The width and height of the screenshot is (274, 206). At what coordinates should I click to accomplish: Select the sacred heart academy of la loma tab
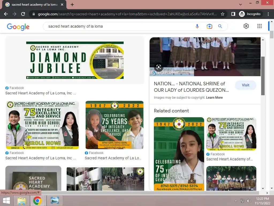click(x=34, y=5)
